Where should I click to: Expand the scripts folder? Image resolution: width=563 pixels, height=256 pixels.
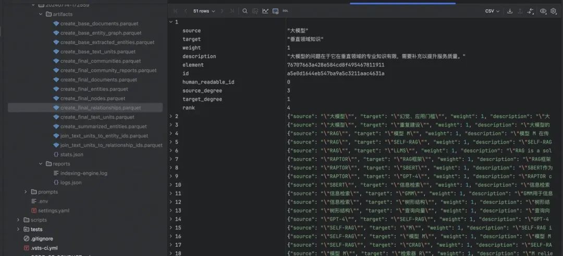pos(18,220)
